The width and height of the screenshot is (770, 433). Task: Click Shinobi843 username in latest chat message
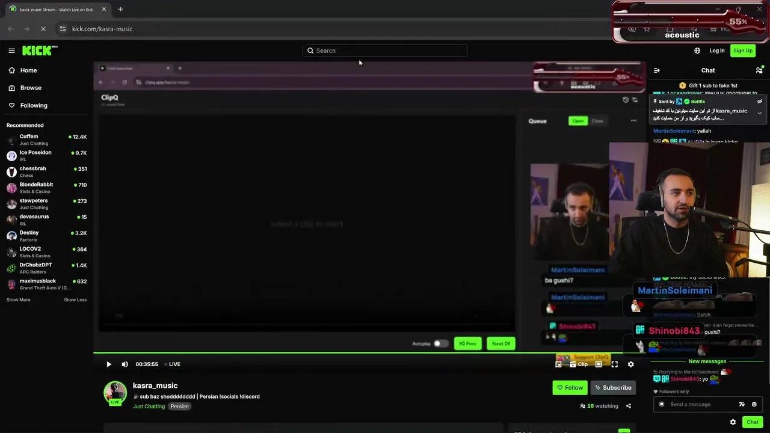685,379
